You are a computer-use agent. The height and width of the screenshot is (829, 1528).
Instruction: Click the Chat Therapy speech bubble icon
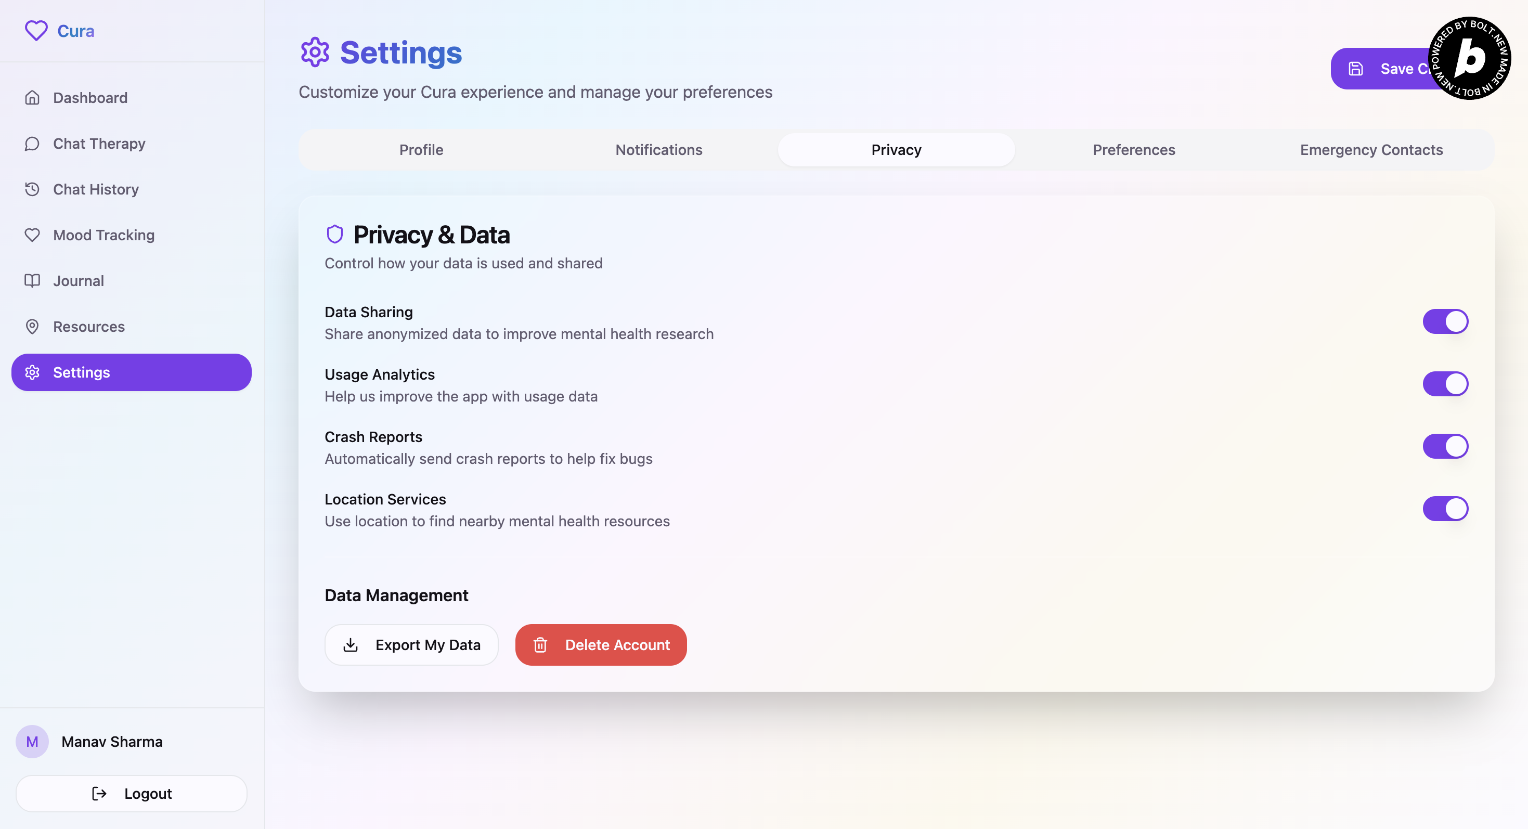tap(32, 144)
